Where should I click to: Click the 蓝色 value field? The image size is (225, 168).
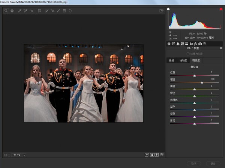[x=213, y=107]
